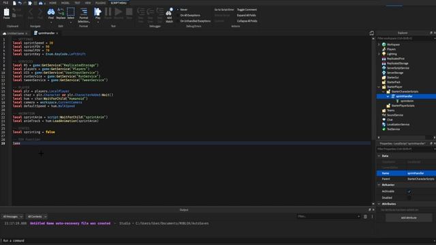This screenshot has width=436, height=245.
Task: Click the Step Over debugger icon
Action: pyautogui.click(x=151, y=12)
